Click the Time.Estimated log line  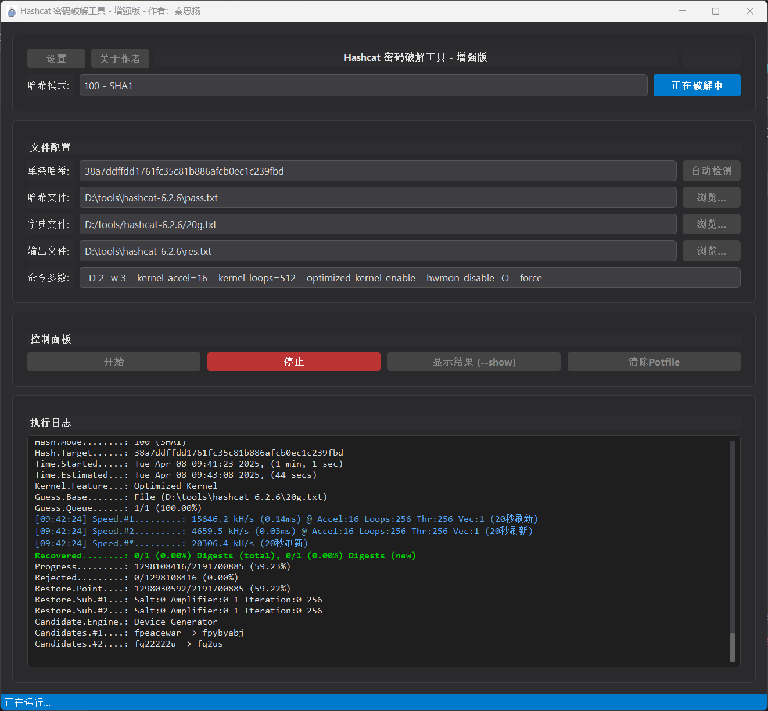click(x=176, y=475)
